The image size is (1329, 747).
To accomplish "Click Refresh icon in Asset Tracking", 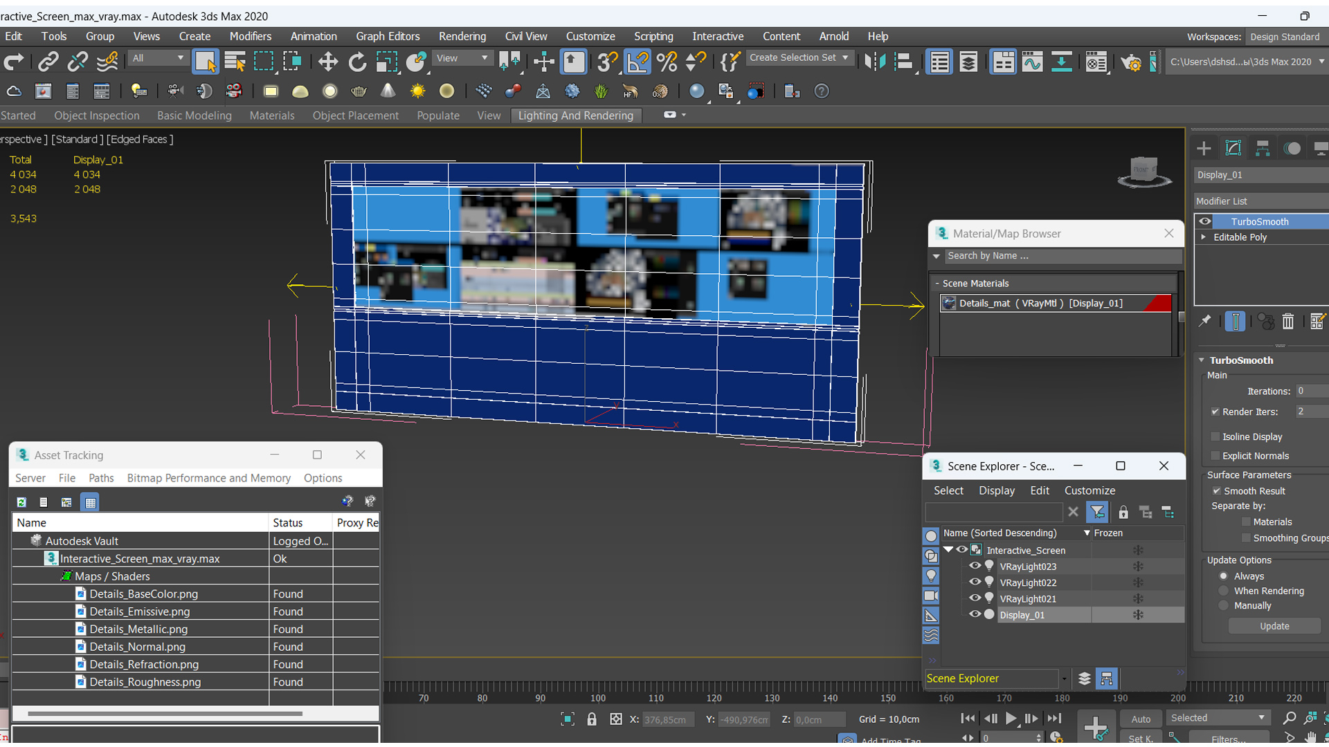I will (21, 502).
